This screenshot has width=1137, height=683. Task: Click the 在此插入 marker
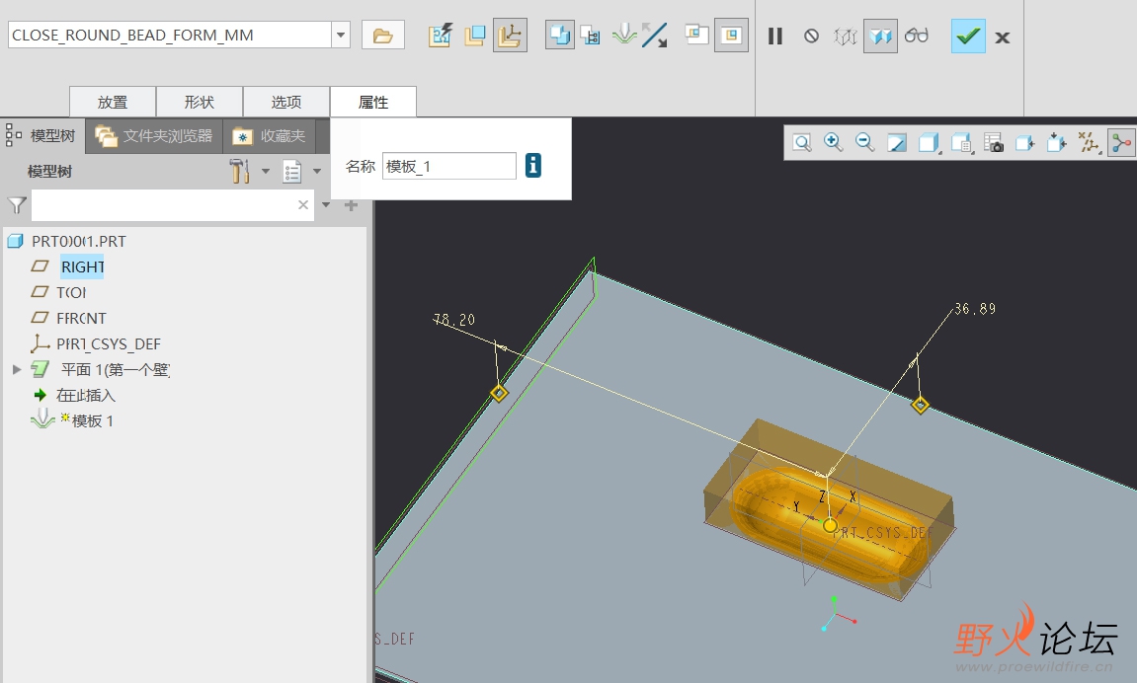coord(86,396)
